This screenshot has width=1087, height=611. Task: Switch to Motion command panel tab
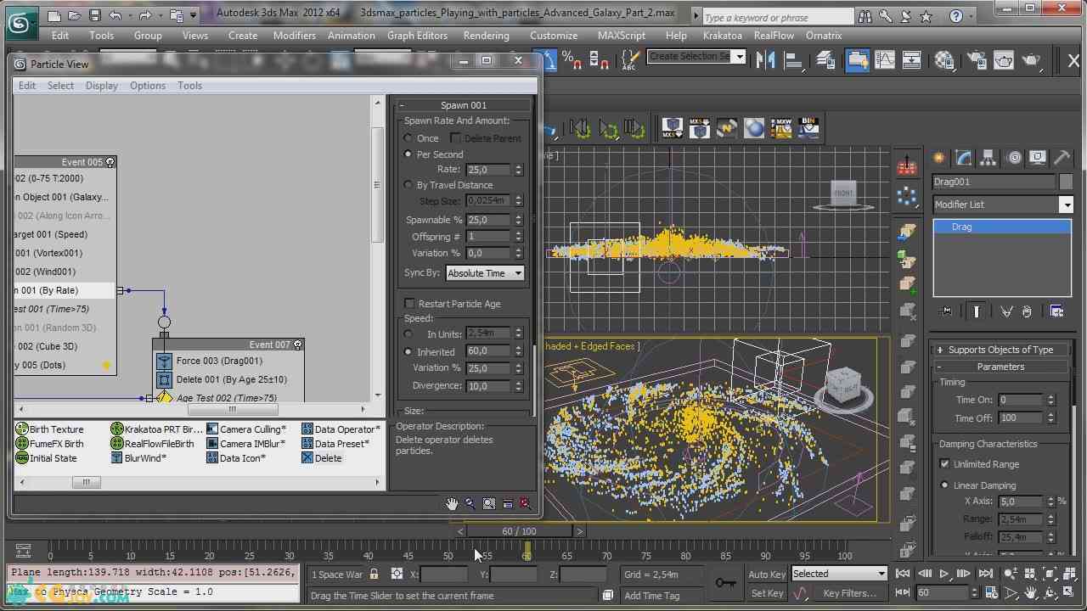[1013, 158]
